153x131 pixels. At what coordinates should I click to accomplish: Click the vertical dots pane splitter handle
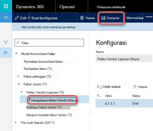coord(91,112)
